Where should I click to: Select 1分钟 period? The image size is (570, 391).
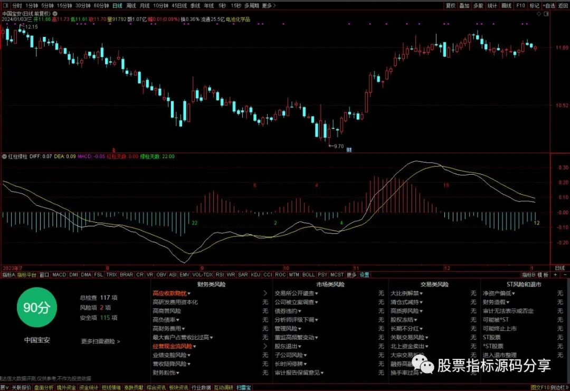click(x=32, y=6)
